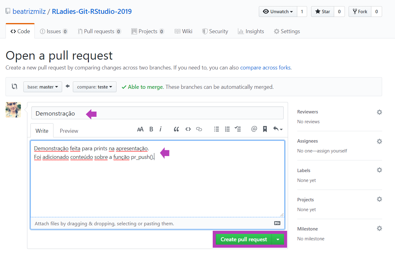Insert a quote using quote icon
The height and width of the screenshot is (256, 395).
pyautogui.click(x=176, y=129)
